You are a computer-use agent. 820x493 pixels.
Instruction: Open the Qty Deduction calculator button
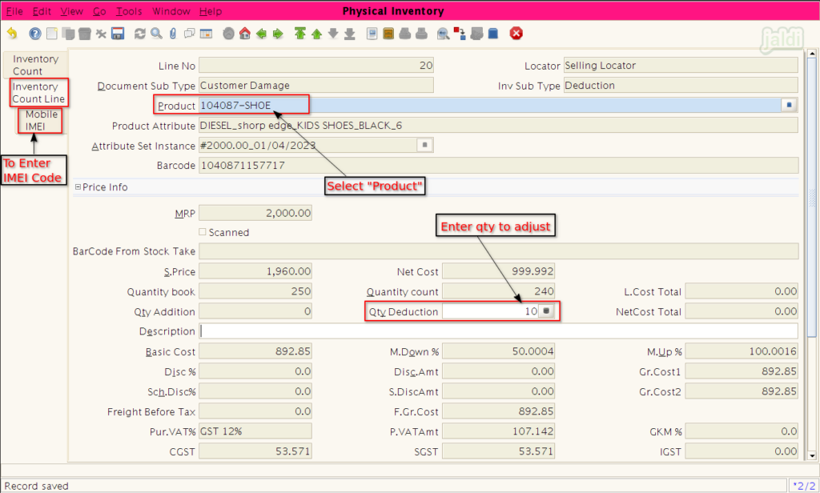pos(546,311)
